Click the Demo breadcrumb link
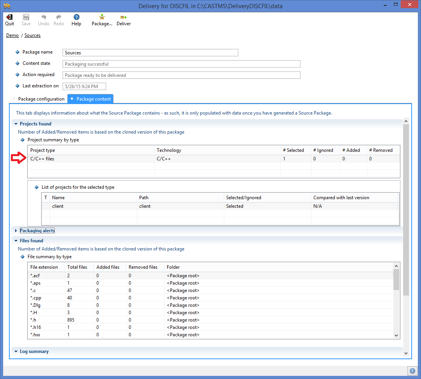The width and height of the screenshot is (421, 379). (12, 35)
